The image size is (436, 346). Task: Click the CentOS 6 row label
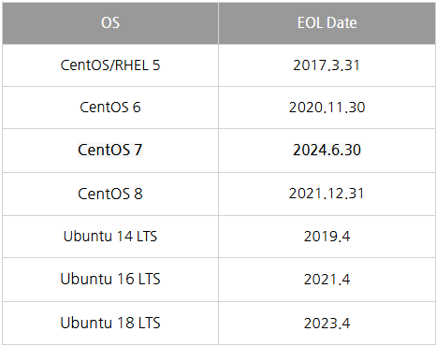point(110,108)
